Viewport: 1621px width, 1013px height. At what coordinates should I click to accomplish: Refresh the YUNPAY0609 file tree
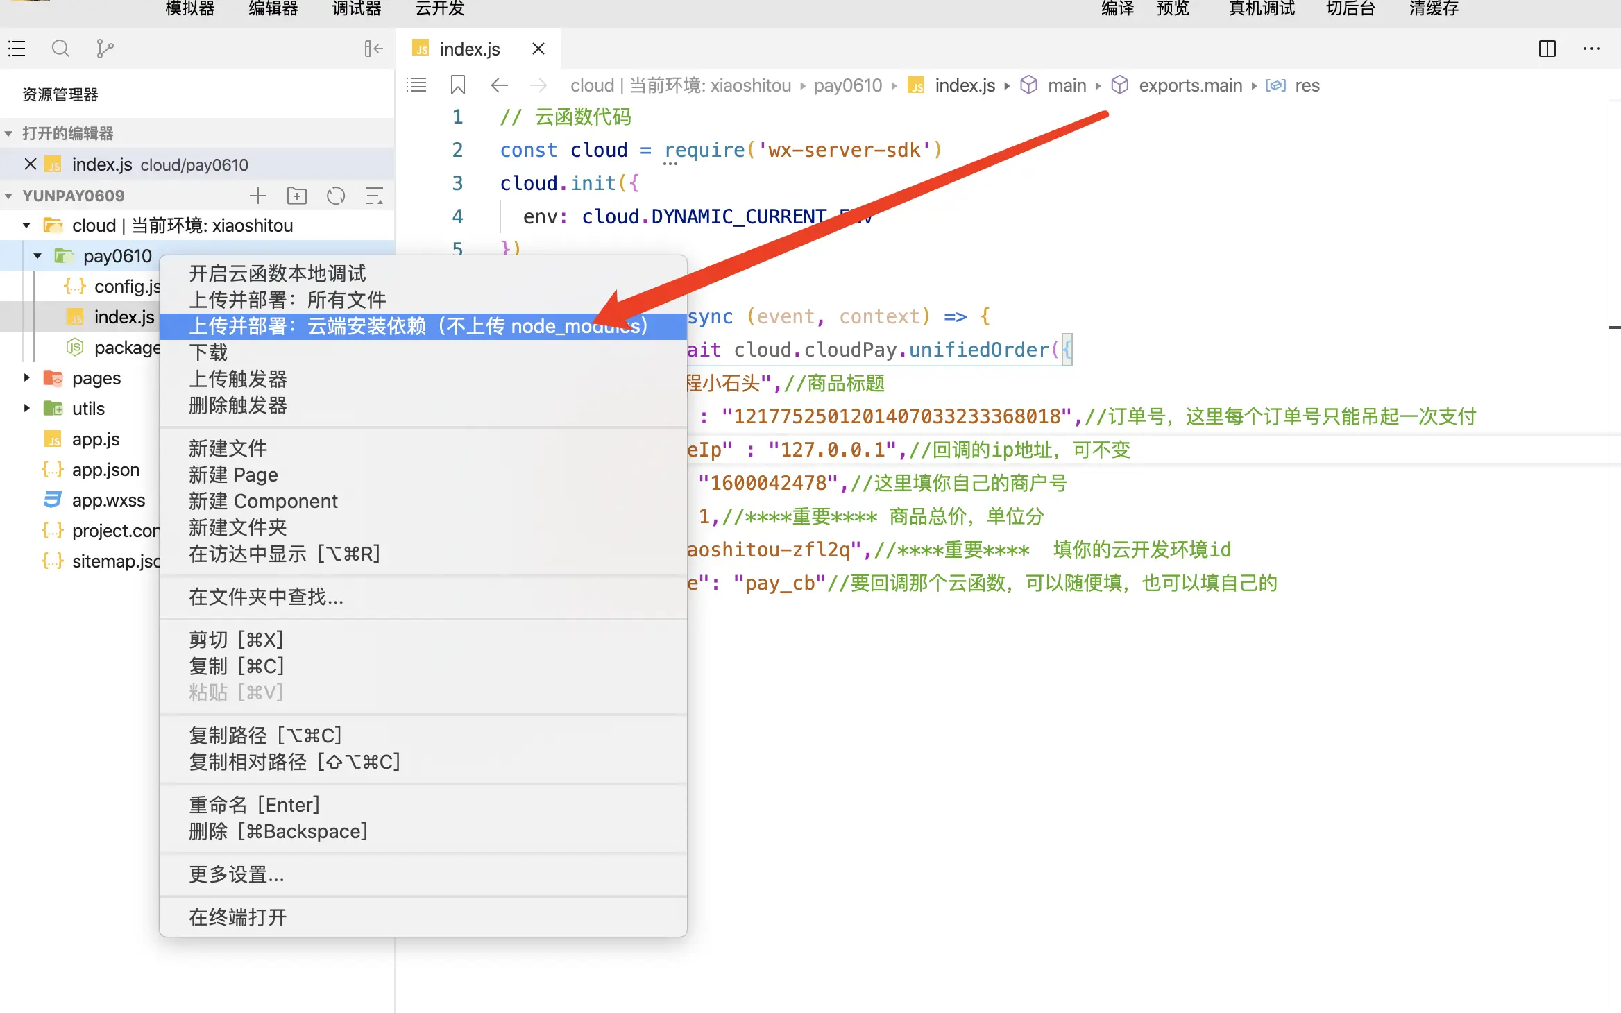pos(336,196)
